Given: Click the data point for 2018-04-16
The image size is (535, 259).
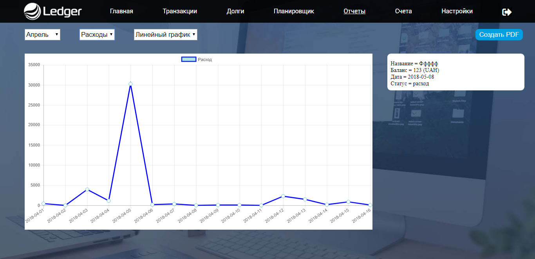Looking at the screenshot, I should point(370,205).
